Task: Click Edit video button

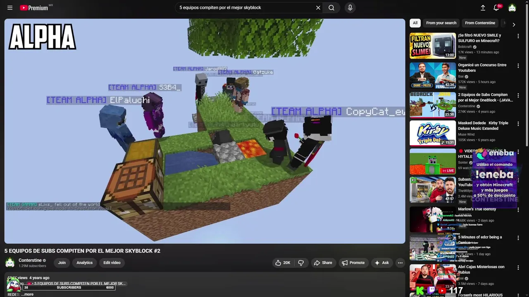Action: [112, 263]
